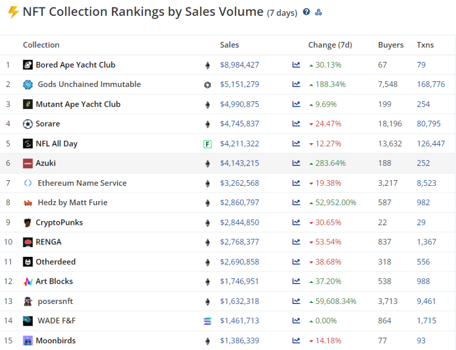Screen dimensions: 456x350
Task: Click the 52,952.00% change value
Action: coord(336,202)
